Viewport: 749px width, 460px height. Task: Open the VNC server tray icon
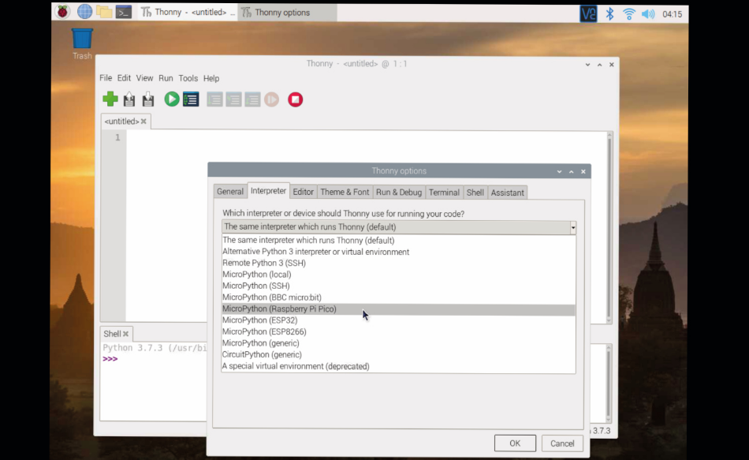click(588, 14)
